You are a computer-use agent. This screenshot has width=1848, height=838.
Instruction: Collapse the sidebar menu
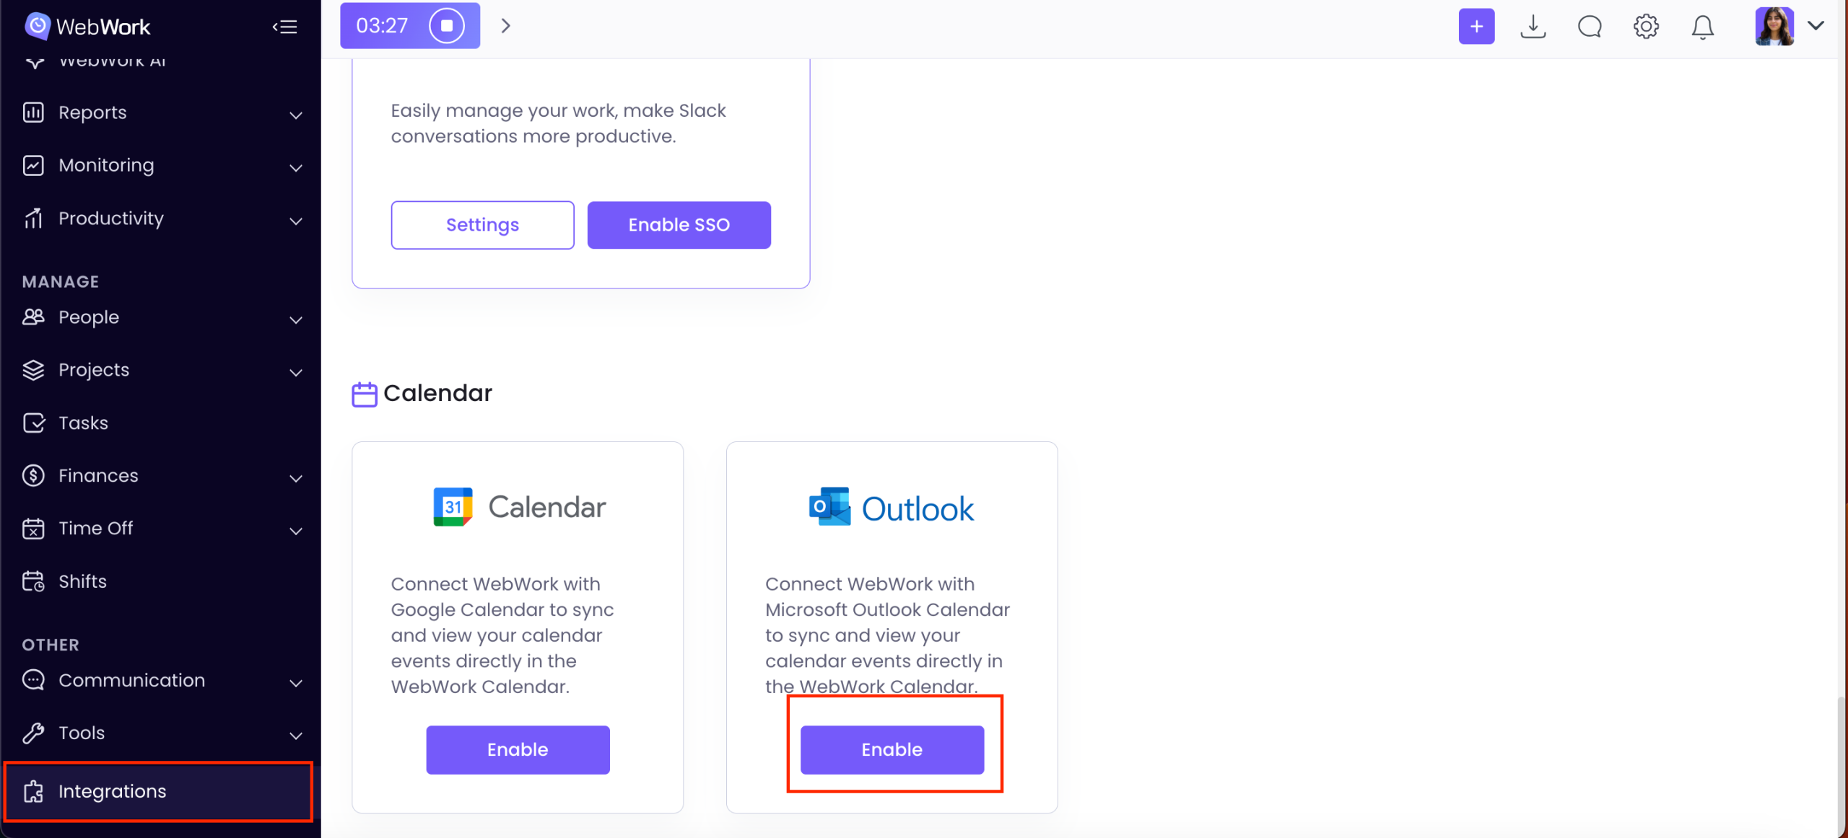coord(285,27)
